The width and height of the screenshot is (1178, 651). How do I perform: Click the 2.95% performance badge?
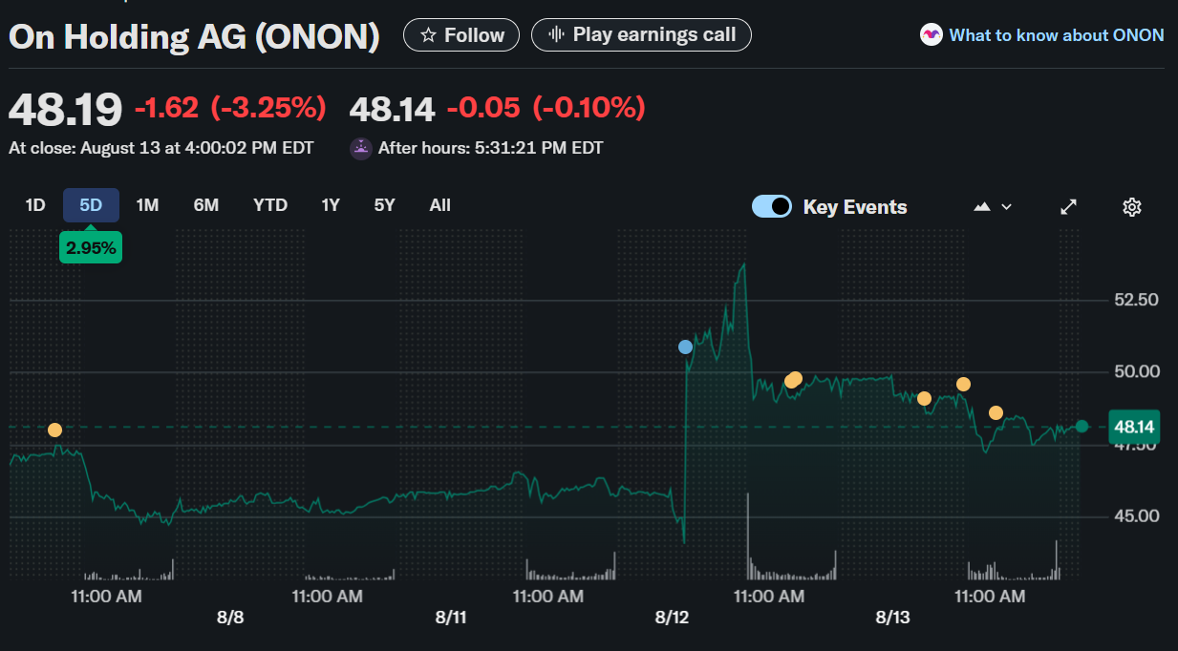pyautogui.click(x=91, y=248)
